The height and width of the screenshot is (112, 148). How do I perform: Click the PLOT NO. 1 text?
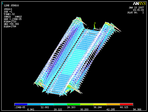point(135,13)
